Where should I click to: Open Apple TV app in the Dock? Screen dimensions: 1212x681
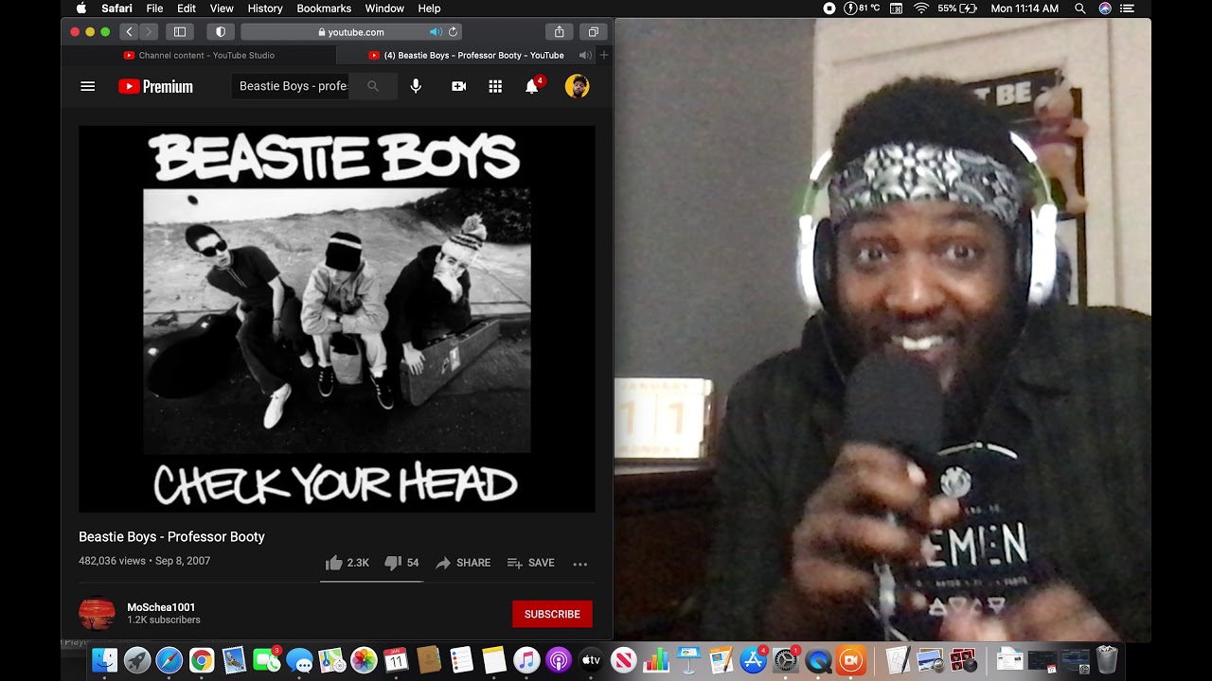[x=591, y=660]
